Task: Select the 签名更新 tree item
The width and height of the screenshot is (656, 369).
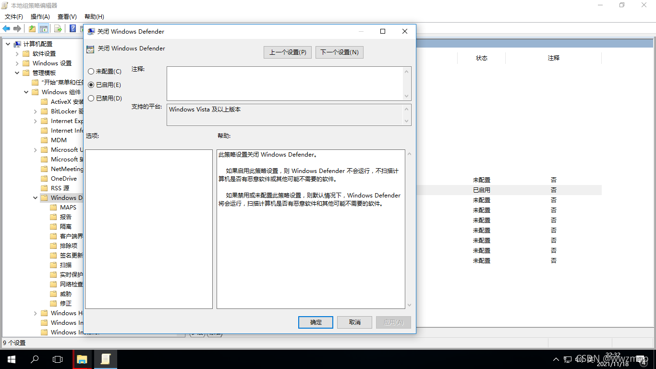Action: [x=71, y=256]
